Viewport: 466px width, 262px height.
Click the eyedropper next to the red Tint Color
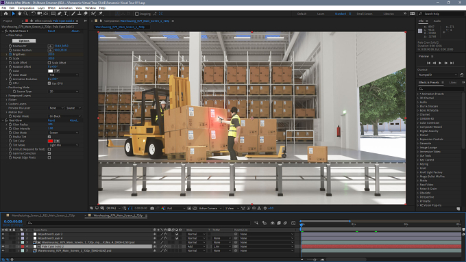(57, 141)
